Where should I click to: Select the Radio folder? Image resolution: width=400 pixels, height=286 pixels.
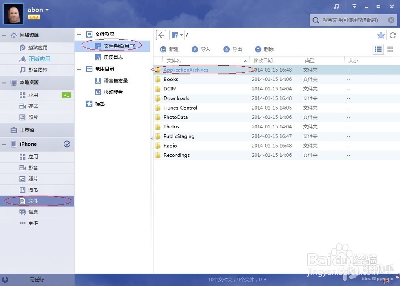pyautogui.click(x=276, y=146)
